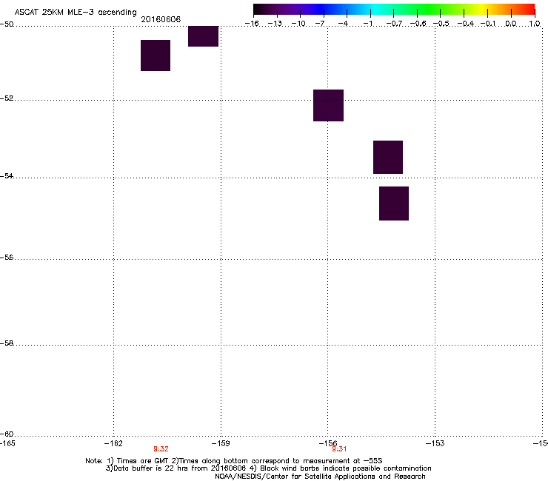548x481 pixels.
Task: Click the -52 latitude axis label
Action: click(7, 98)
